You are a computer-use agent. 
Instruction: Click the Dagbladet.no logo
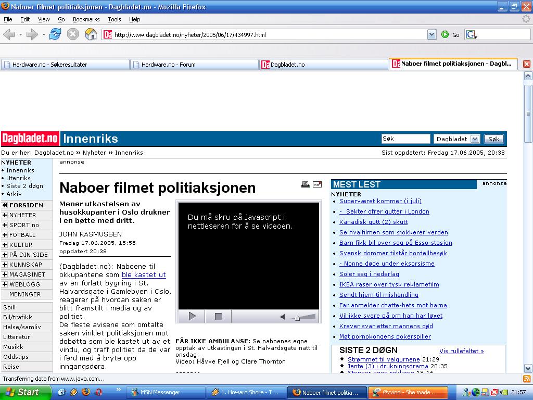(x=30, y=139)
